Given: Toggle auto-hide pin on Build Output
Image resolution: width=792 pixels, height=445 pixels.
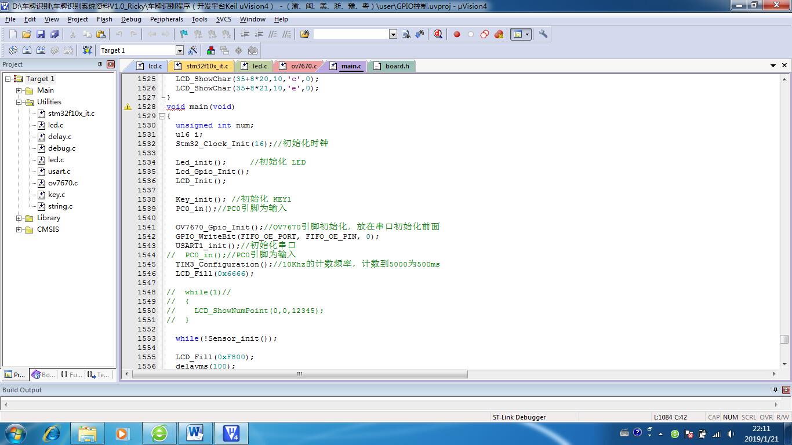Looking at the screenshot, I should click(776, 390).
